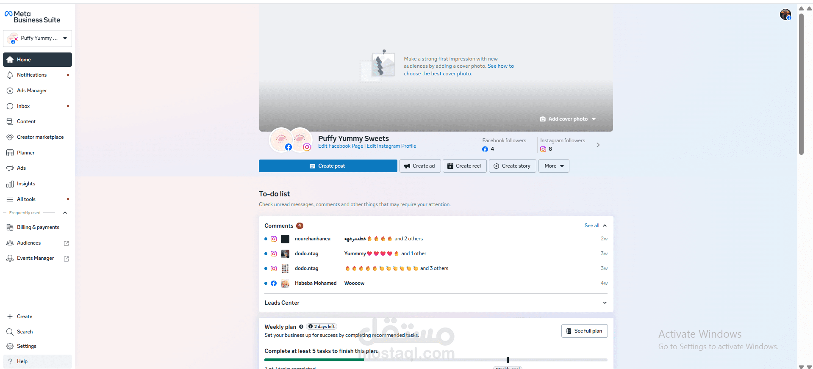
Task: Click the Instagram followers icon
Action: tap(543, 149)
